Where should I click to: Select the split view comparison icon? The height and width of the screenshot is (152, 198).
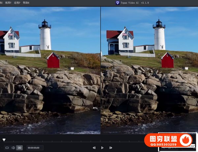tap(13, 148)
